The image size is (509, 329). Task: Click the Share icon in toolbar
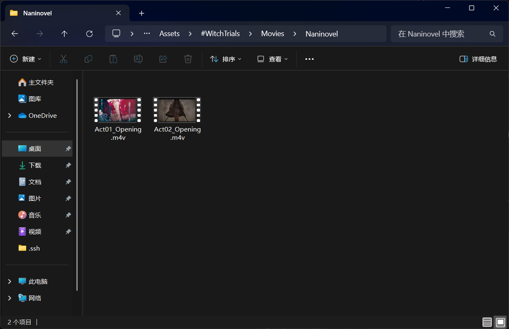point(163,59)
